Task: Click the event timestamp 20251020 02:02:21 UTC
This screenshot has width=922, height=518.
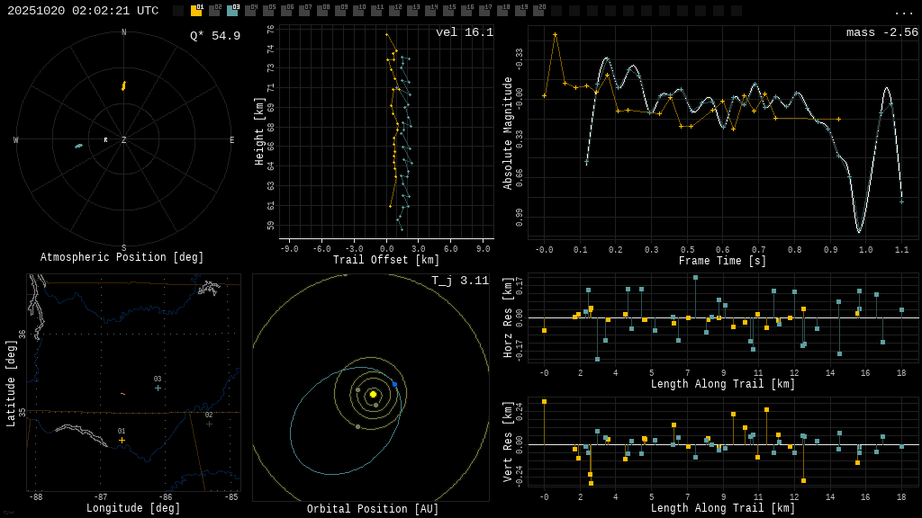Action: point(83,11)
